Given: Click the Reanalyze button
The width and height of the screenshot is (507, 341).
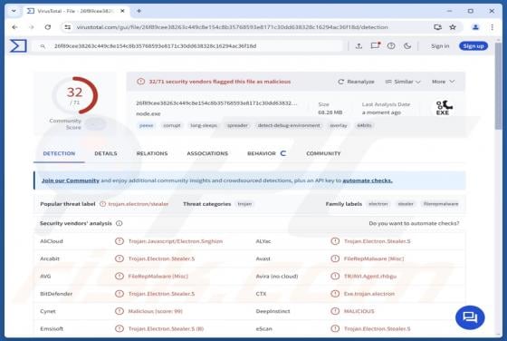Looking at the screenshot, I should (356, 82).
